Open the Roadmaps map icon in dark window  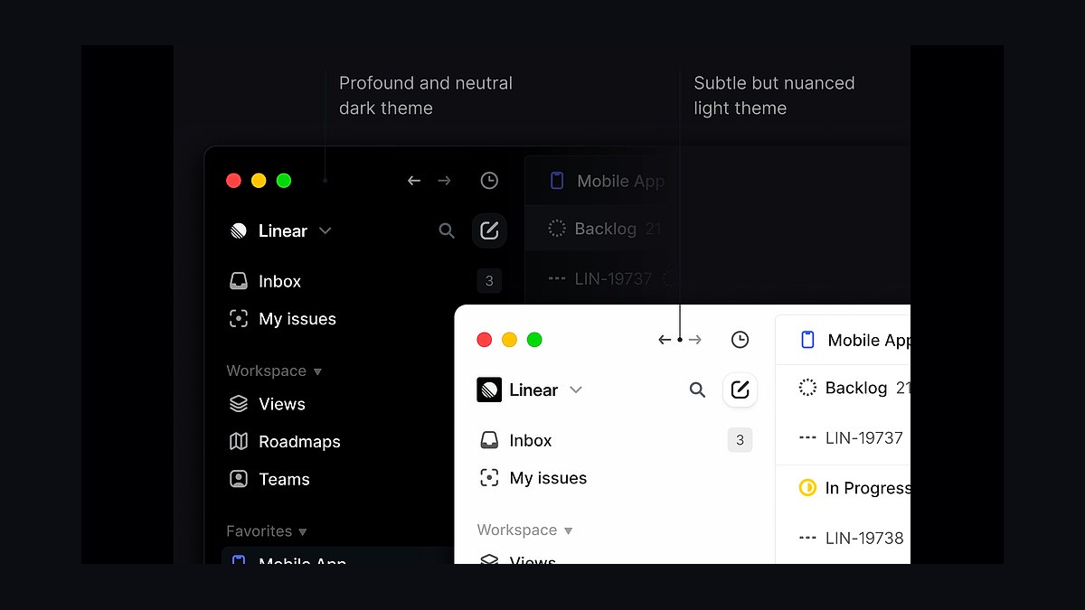tap(239, 441)
